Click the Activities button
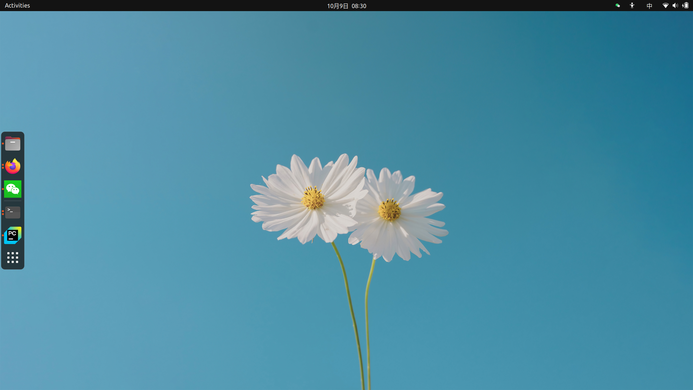Viewport: 693px width, 390px height. click(x=17, y=5)
